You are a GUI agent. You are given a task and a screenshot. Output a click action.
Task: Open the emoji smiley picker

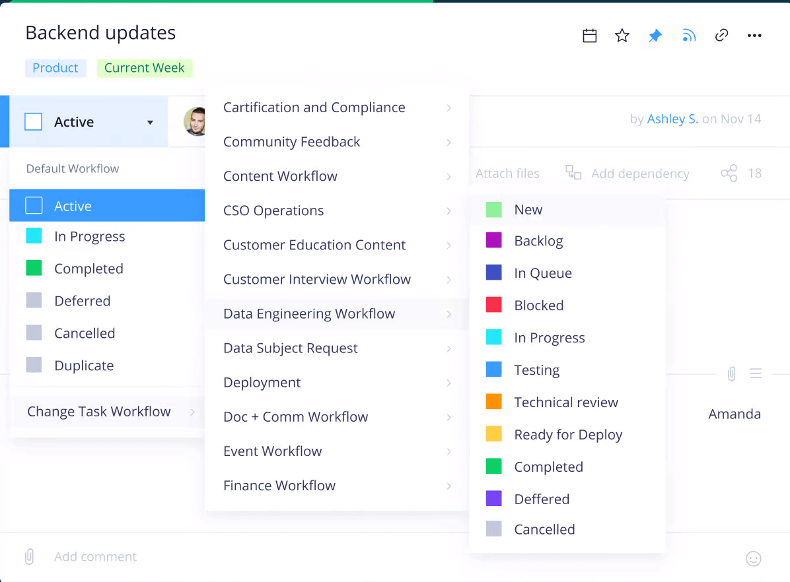(x=753, y=558)
